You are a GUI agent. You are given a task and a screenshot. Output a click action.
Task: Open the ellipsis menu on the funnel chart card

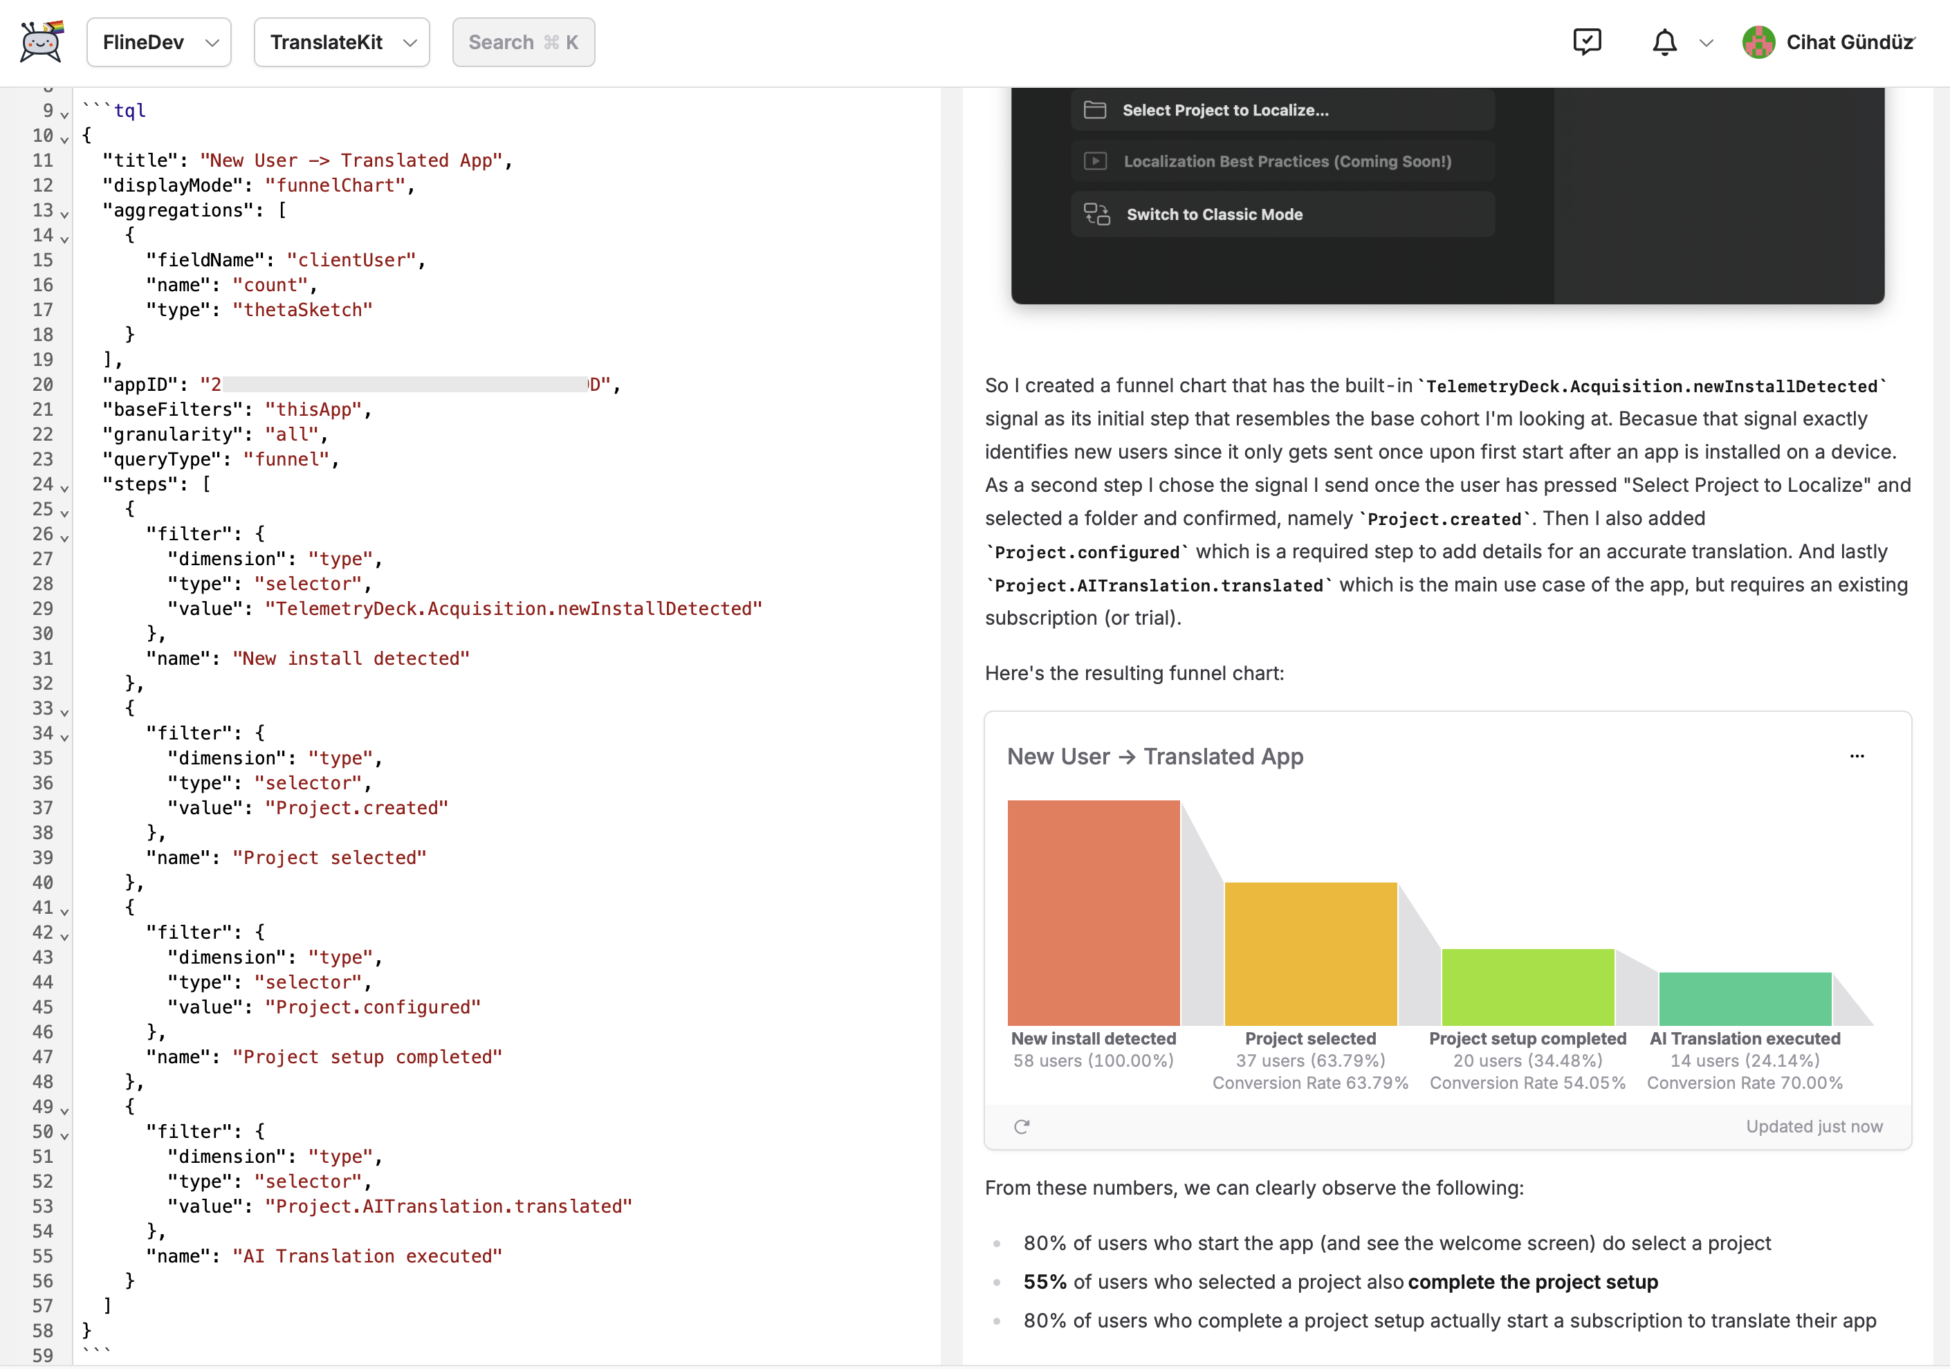pyautogui.click(x=1857, y=757)
